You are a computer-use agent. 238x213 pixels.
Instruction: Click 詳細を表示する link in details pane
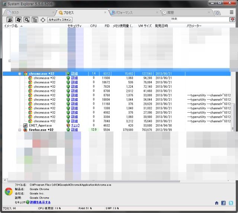point(40,202)
